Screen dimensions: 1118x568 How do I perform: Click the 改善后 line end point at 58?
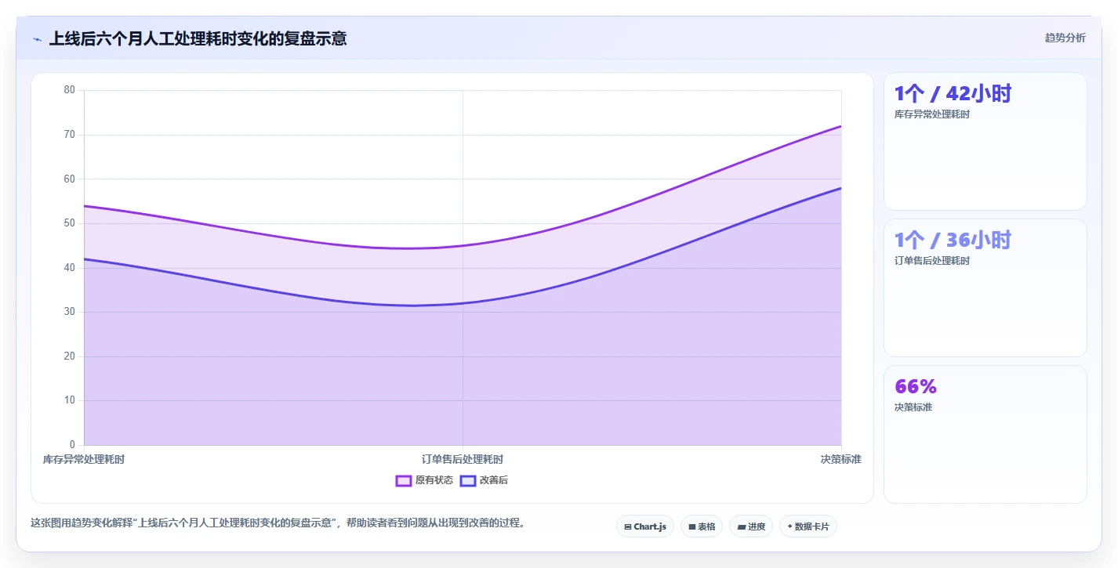pos(841,188)
